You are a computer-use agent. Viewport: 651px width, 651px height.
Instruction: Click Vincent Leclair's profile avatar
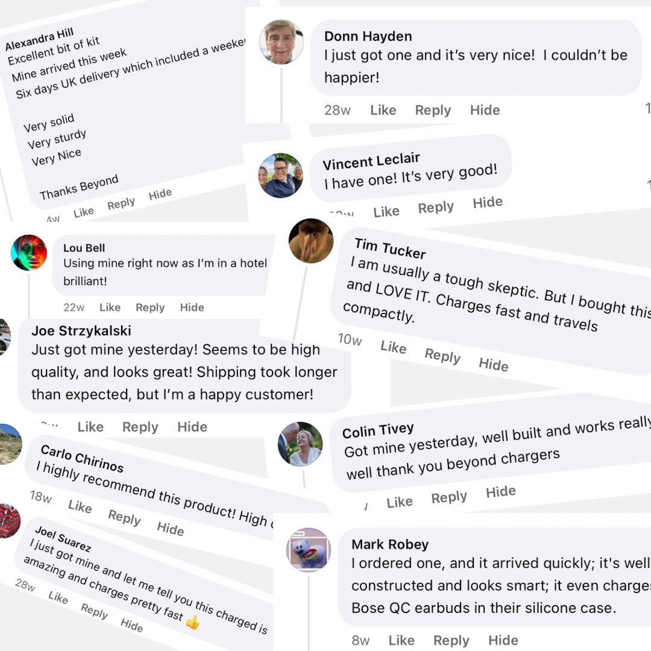coord(281,175)
